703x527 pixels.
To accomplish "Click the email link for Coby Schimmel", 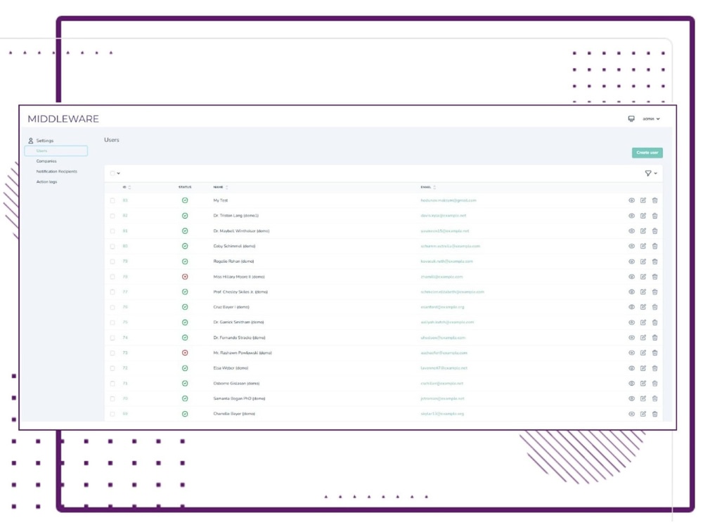I will (x=450, y=246).
